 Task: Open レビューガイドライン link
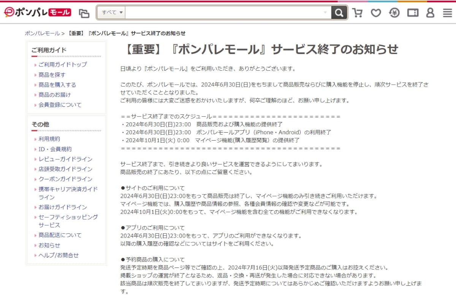(x=65, y=159)
